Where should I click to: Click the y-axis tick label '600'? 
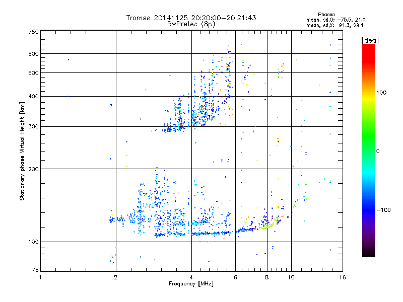[x=34, y=54]
